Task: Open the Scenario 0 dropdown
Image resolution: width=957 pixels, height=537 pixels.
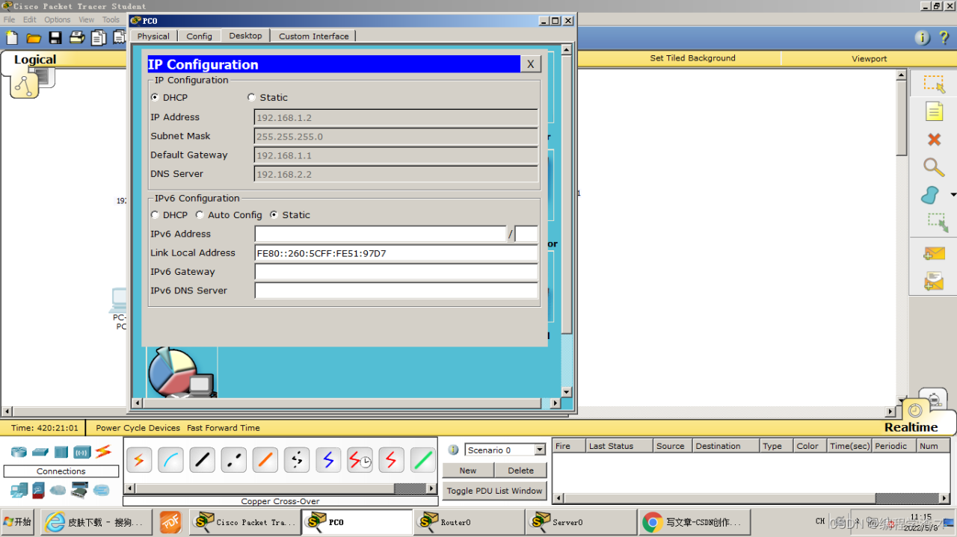Action: pos(540,450)
